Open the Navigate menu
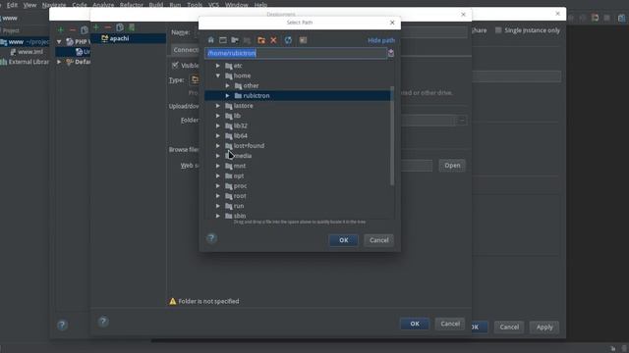The height and width of the screenshot is (353, 629). [54, 5]
